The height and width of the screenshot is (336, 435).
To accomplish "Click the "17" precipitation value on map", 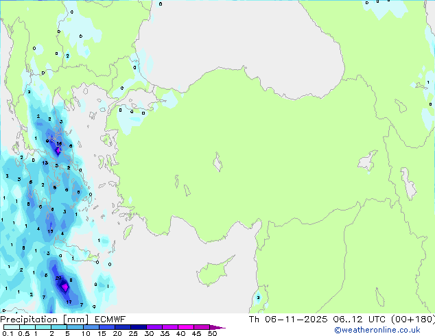I will [69, 302].
